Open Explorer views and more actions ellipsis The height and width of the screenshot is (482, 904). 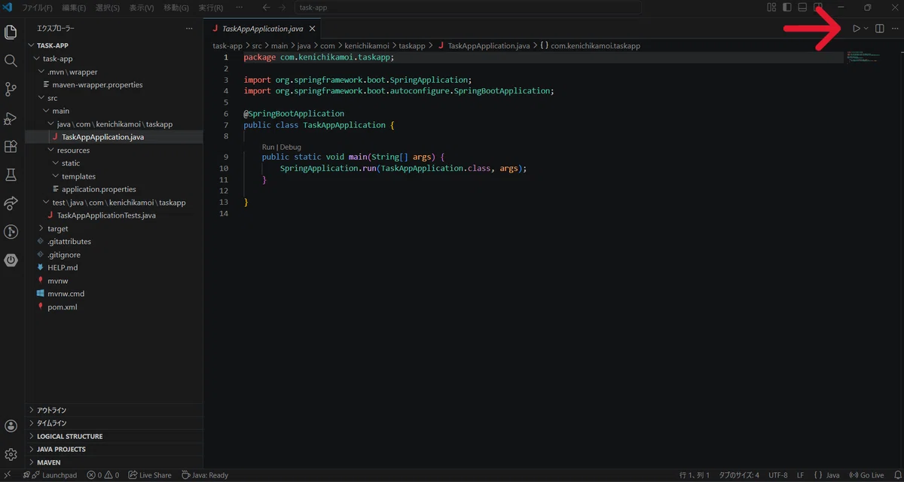(x=189, y=29)
